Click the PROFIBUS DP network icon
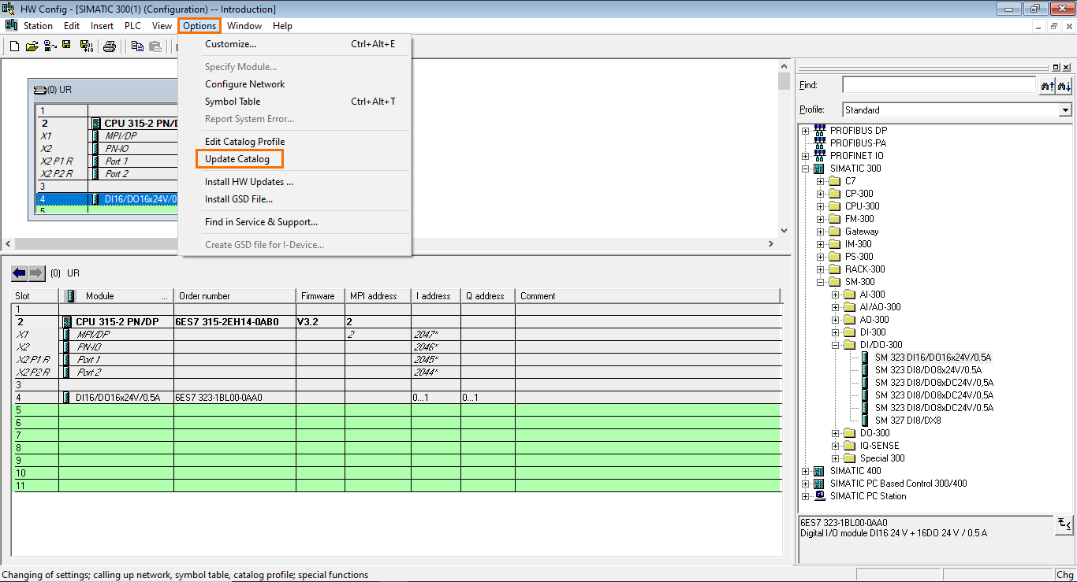This screenshot has width=1077, height=582. click(x=819, y=130)
